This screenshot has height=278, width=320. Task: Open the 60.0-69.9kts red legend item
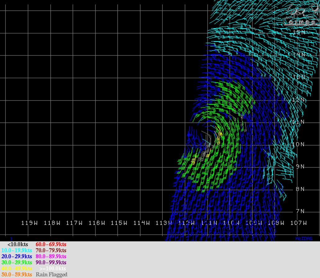(x=51, y=244)
